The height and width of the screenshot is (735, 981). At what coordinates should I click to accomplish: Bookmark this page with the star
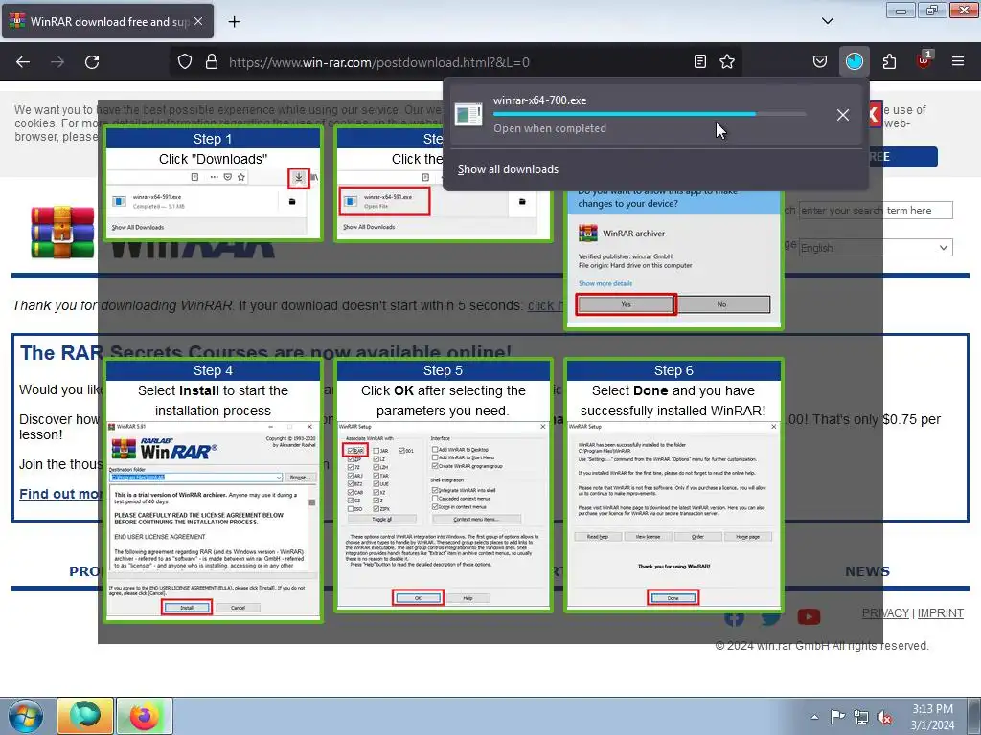point(727,62)
